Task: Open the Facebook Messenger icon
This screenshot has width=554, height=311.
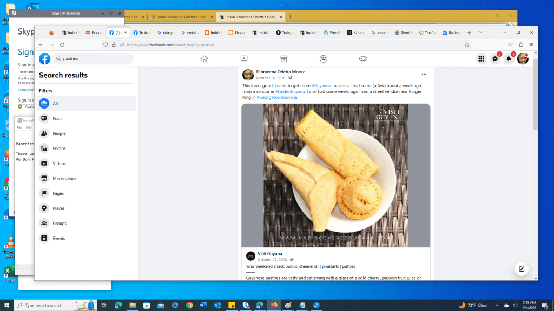Action: (495, 58)
